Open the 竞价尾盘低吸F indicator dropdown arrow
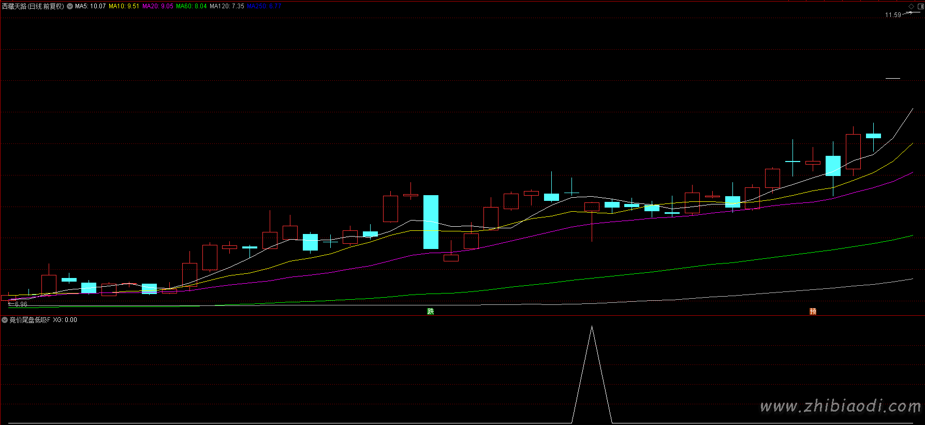This screenshot has width=925, height=425. coord(5,320)
